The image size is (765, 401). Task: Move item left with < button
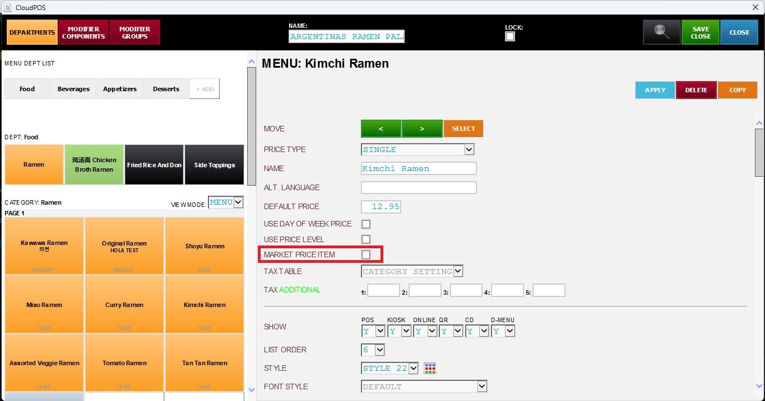point(381,129)
